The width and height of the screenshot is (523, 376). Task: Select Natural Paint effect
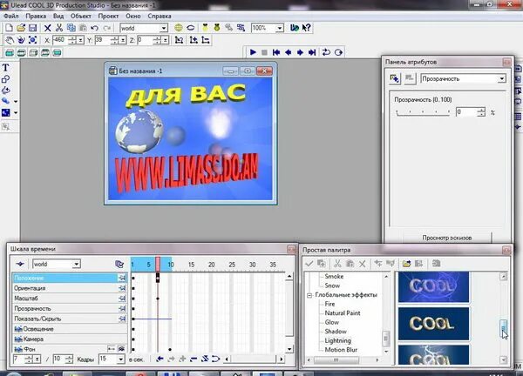343,313
